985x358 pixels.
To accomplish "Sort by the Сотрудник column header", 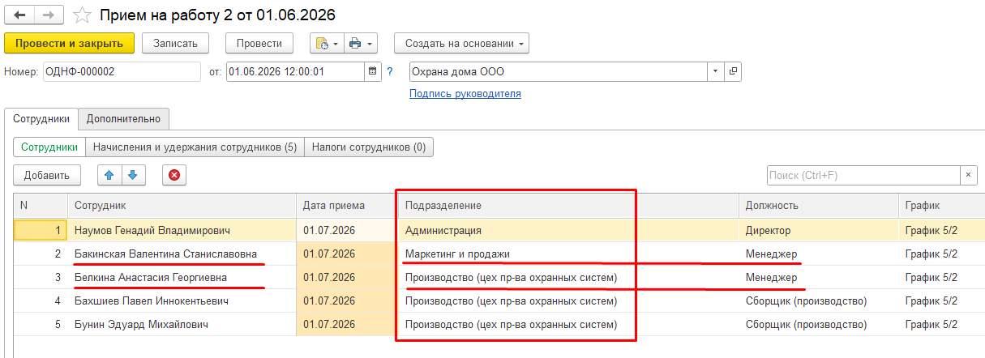I will [x=181, y=206].
